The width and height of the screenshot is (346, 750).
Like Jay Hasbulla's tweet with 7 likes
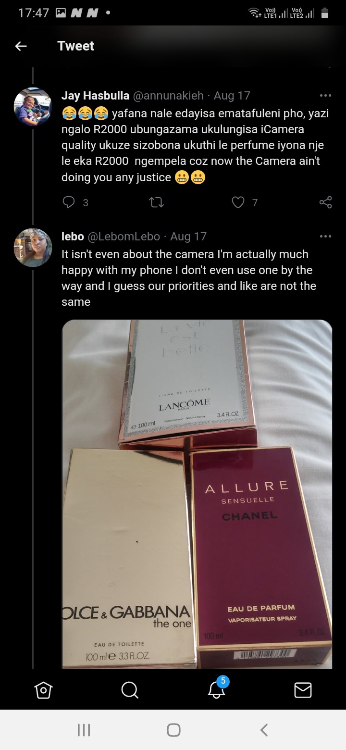point(238,202)
